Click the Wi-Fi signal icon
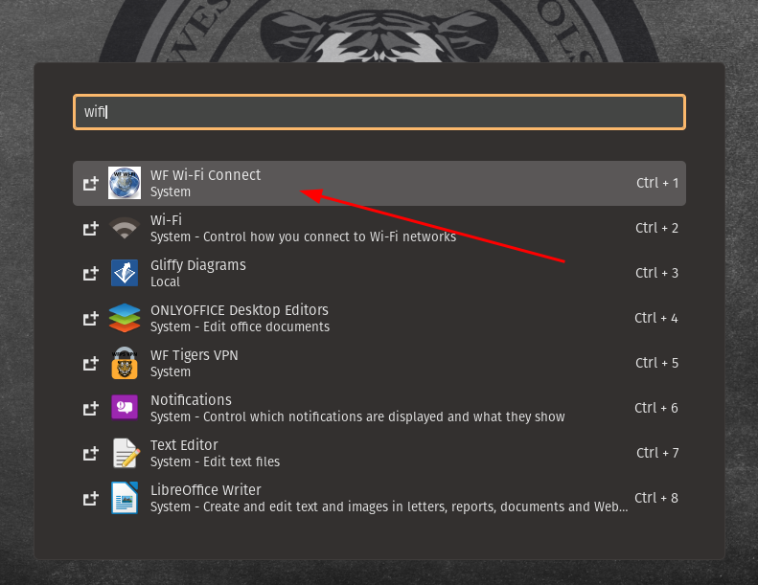Image resolution: width=758 pixels, height=585 pixels. click(125, 228)
